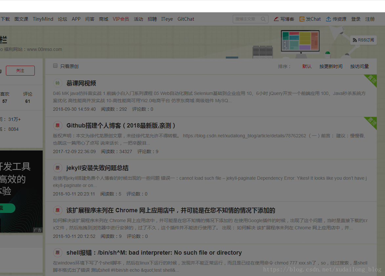Open Github搭建个人博客 post title
The image size is (385, 276).
click(121, 126)
